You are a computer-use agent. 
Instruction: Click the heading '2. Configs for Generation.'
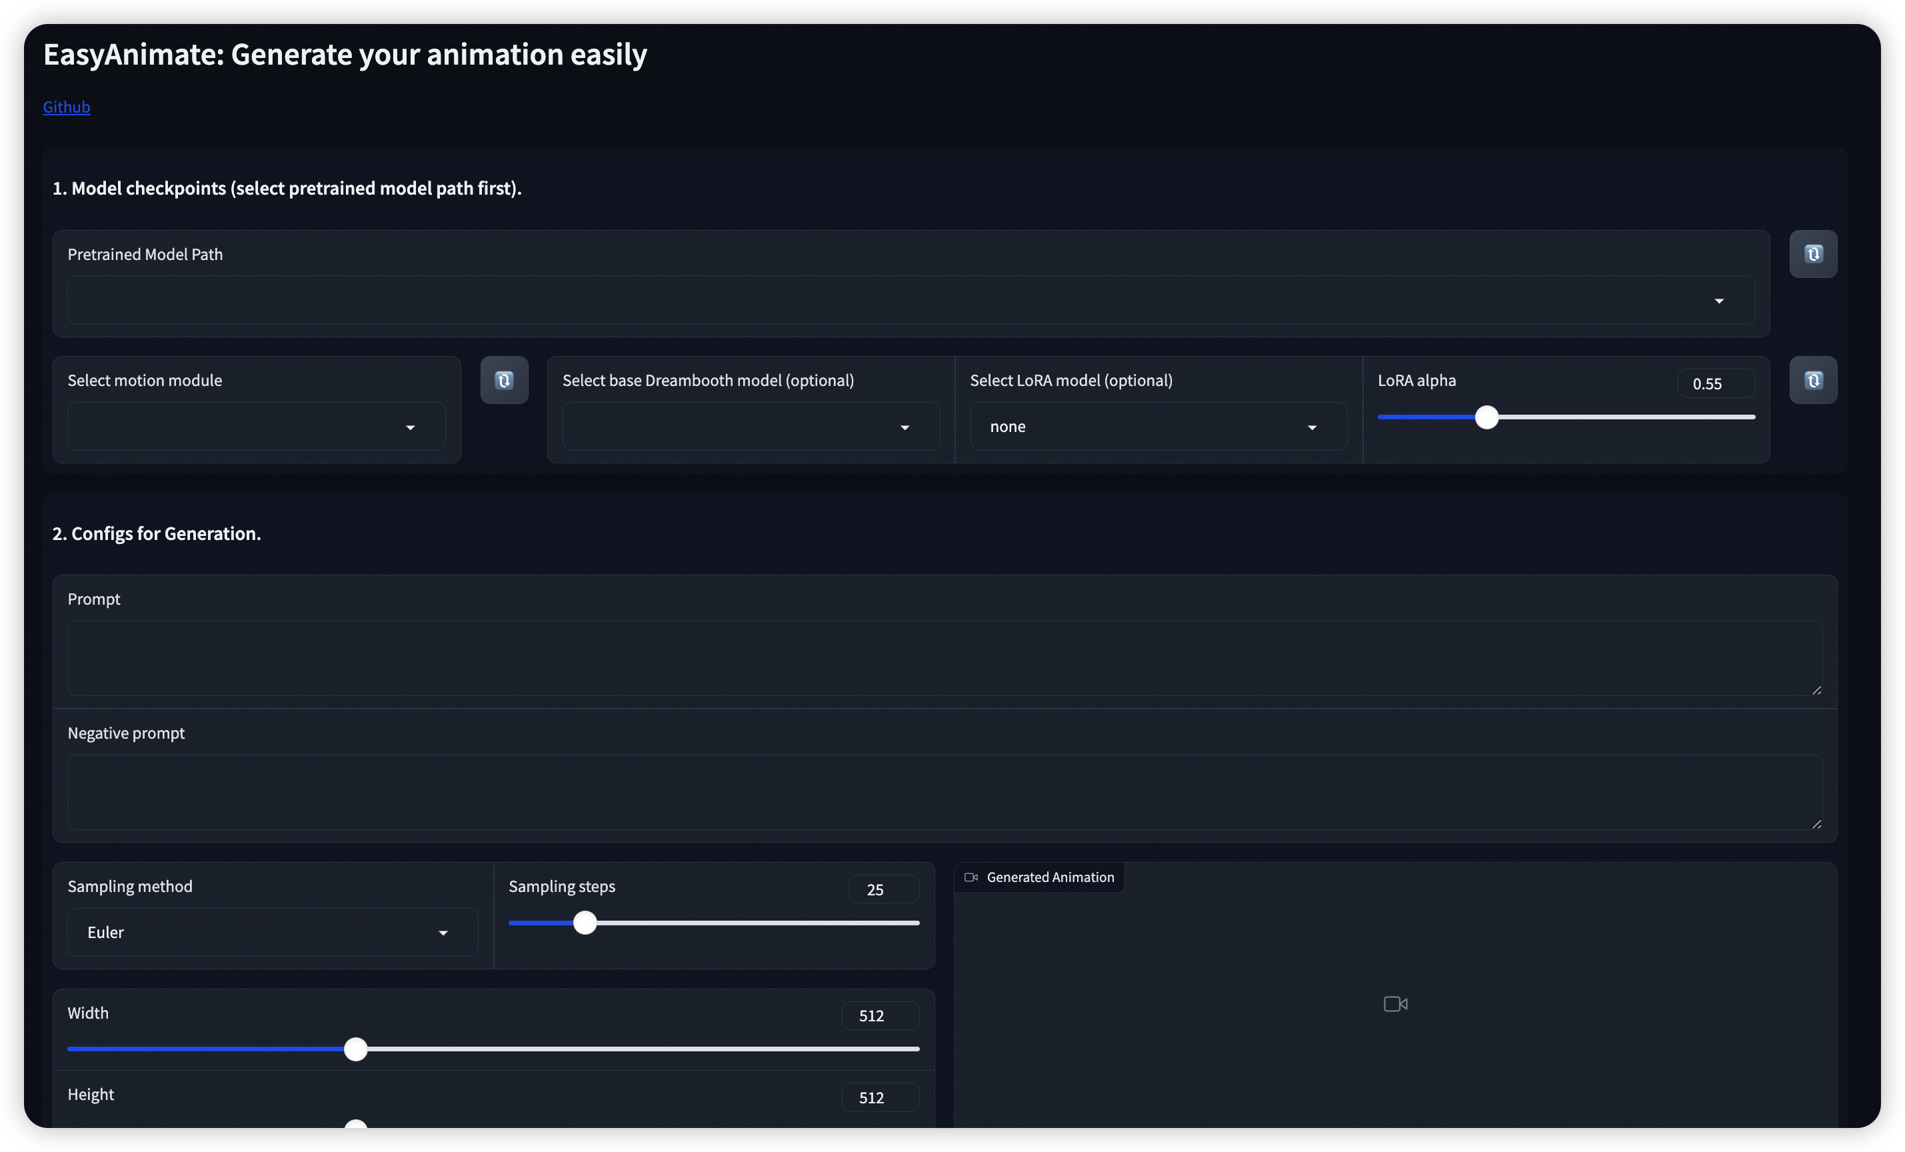click(157, 533)
